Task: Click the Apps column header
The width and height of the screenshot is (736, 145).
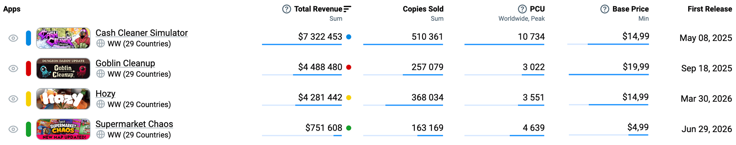Action: (x=12, y=9)
